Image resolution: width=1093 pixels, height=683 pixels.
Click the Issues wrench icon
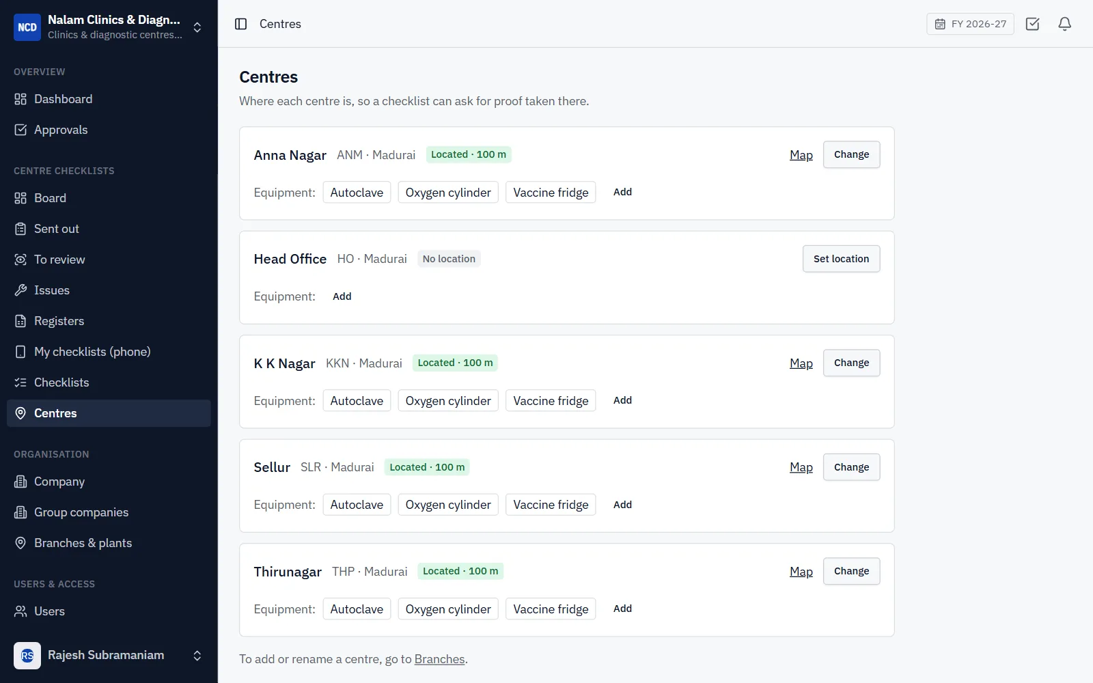pos(20,290)
